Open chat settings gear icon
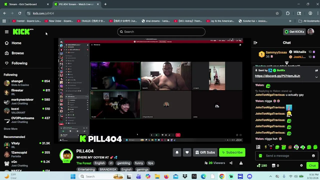 301,165
